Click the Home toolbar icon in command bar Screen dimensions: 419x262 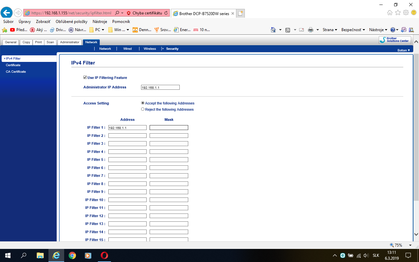tap(273, 30)
